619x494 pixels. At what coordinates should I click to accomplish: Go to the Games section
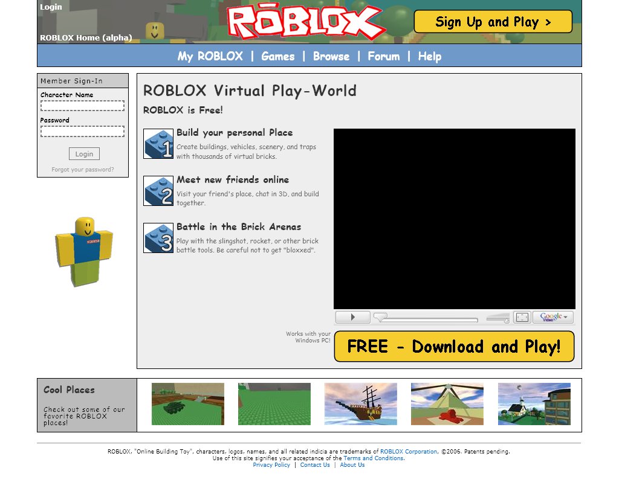[278, 56]
